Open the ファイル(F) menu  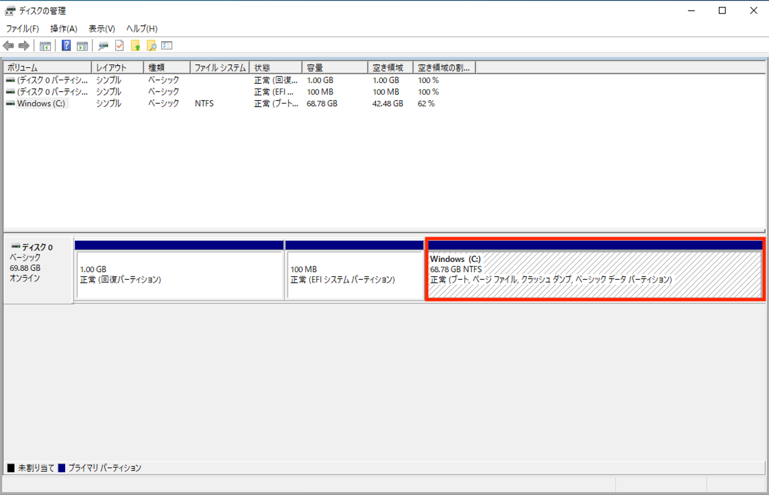[22, 28]
